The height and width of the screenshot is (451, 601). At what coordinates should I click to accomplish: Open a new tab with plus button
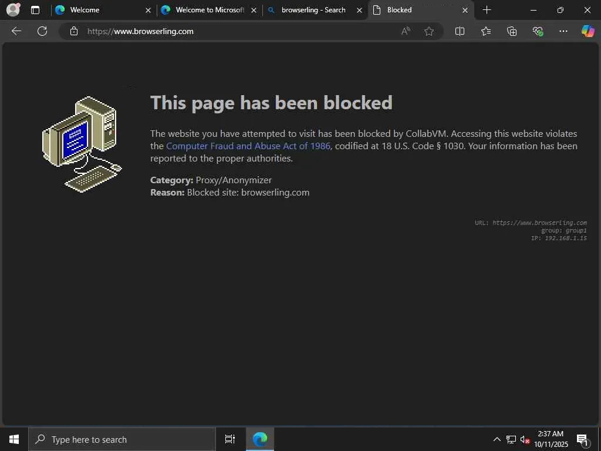[x=487, y=10]
